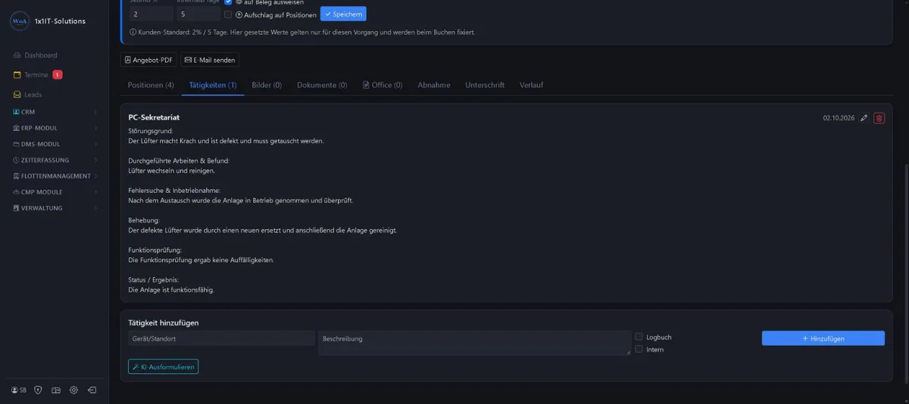Image resolution: width=909 pixels, height=404 pixels.
Task: Click the E-Mail senden button
Action: [210, 60]
